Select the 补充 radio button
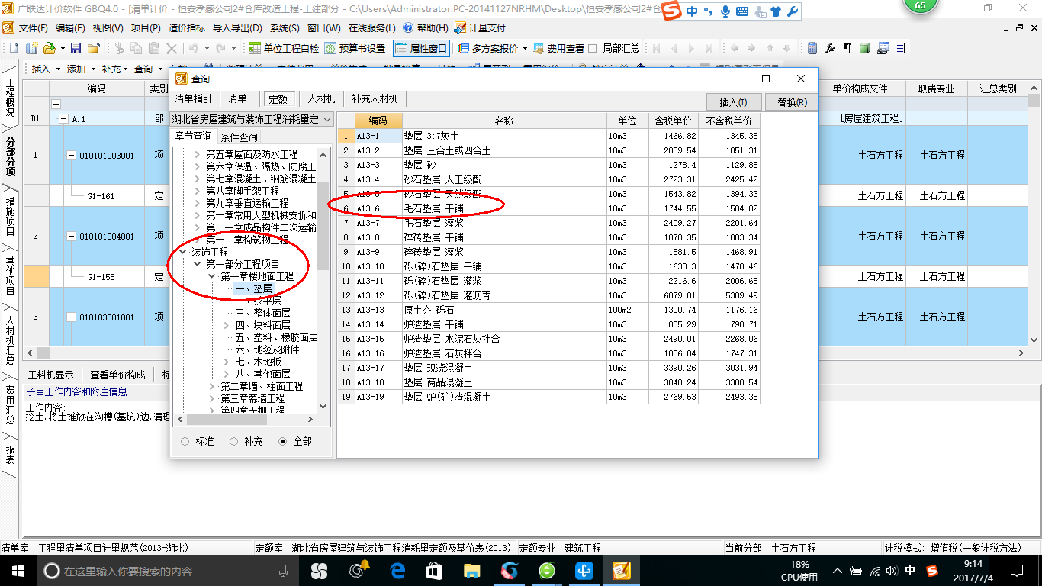This screenshot has height=586, width=1042. click(233, 441)
